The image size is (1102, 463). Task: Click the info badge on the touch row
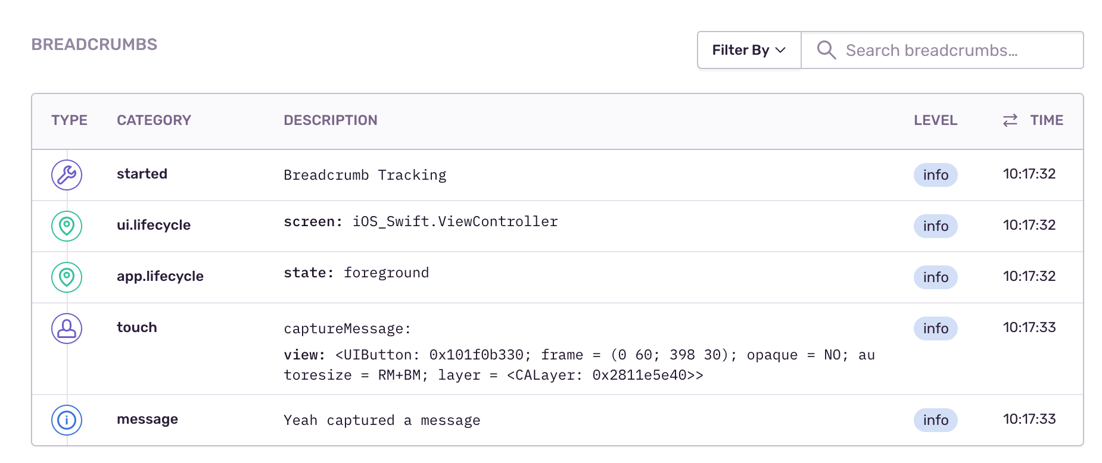click(x=935, y=329)
